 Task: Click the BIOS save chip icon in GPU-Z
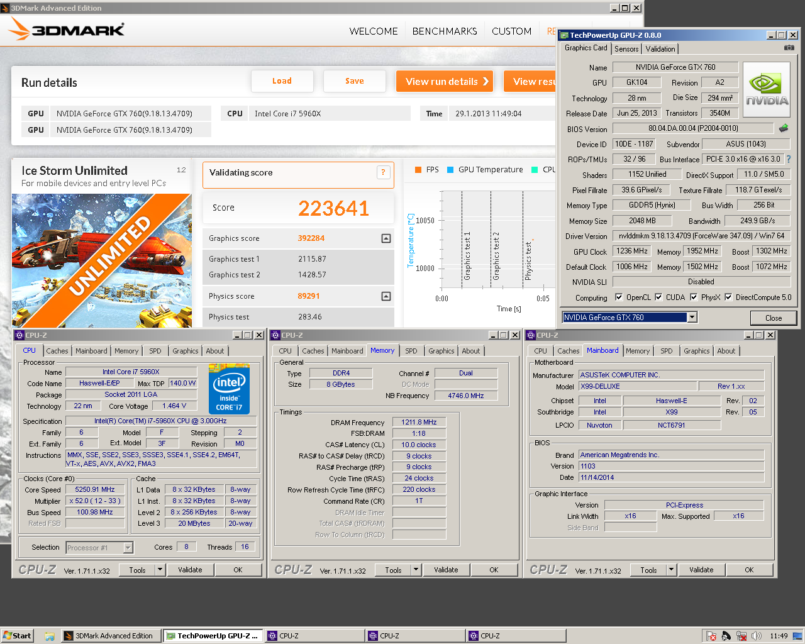pos(784,128)
